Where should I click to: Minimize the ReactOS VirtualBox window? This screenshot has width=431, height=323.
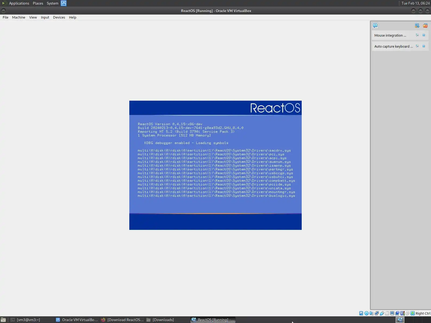(x=413, y=11)
